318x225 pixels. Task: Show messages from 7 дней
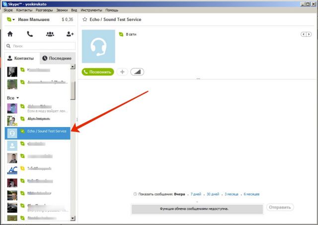(196, 194)
